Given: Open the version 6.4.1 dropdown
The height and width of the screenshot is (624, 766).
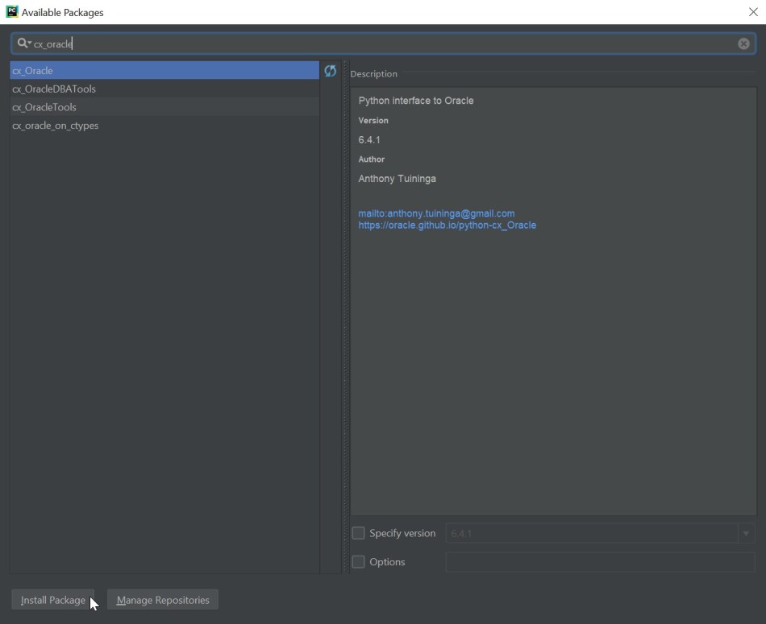Looking at the screenshot, I should [x=746, y=533].
